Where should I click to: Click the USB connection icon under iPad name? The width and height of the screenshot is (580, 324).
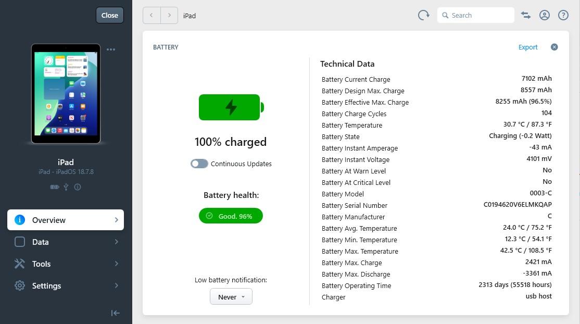tap(66, 187)
